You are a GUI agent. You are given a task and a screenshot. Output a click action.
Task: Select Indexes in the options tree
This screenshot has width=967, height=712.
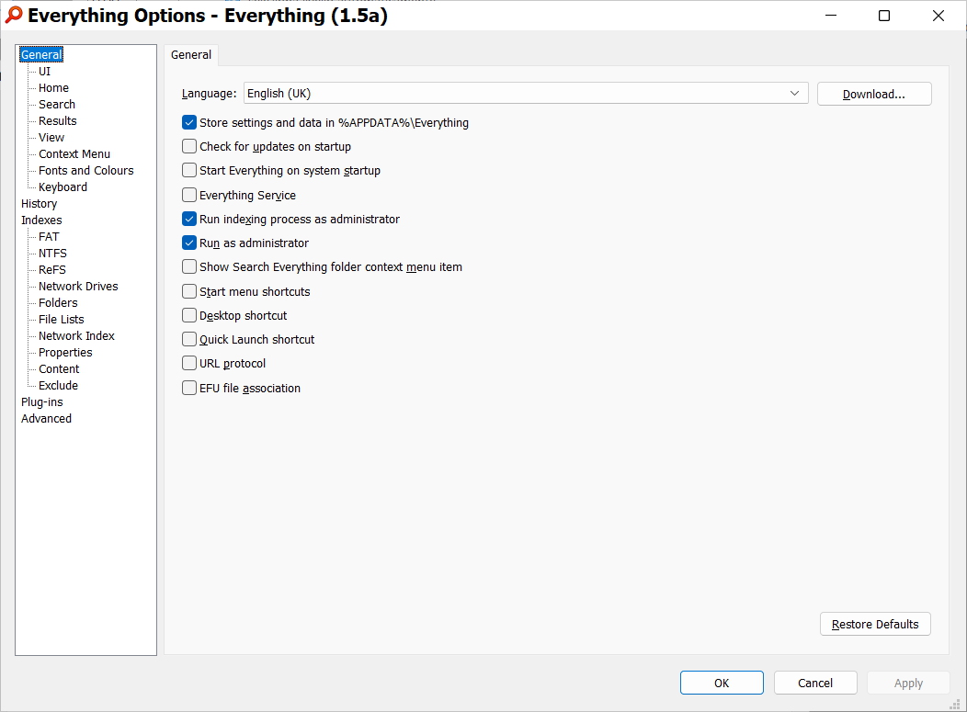(x=41, y=220)
